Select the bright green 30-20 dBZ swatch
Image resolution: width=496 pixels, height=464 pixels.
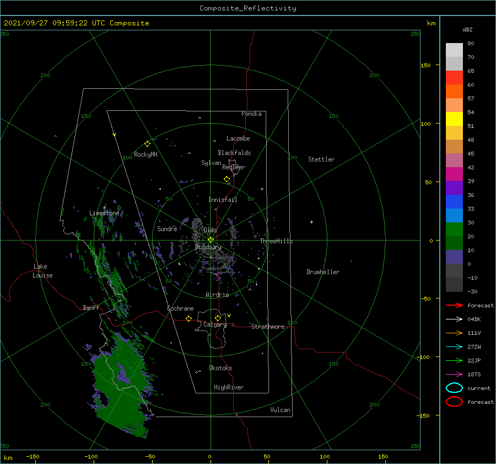tap(454, 230)
